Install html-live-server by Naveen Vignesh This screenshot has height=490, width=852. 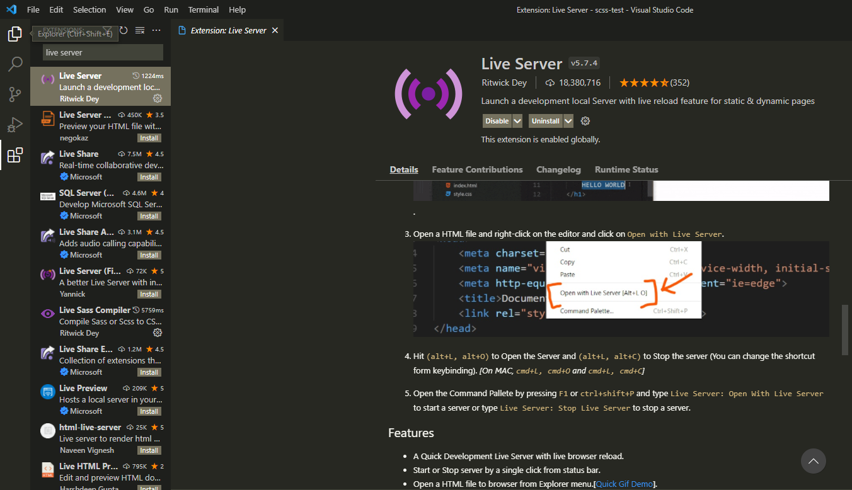(149, 450)
